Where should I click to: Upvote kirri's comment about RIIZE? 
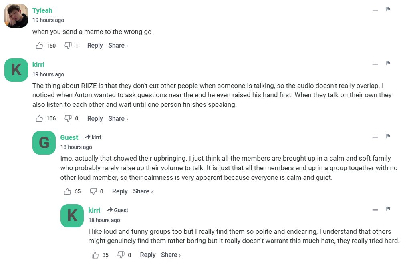[x=40, y=118]
